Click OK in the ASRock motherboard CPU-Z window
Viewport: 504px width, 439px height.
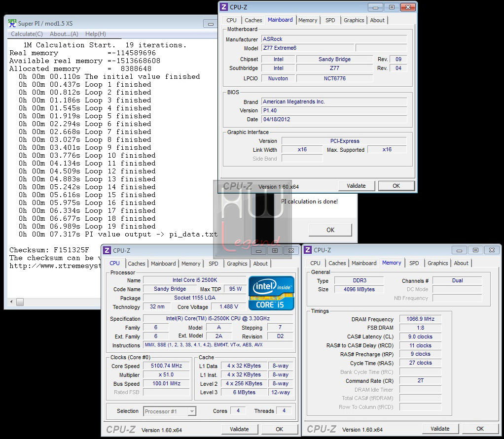396,186
